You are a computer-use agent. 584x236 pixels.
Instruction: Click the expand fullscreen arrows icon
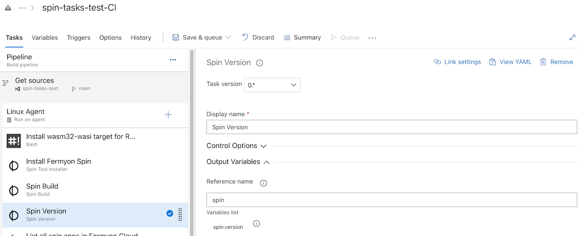(x=572, y=37)
